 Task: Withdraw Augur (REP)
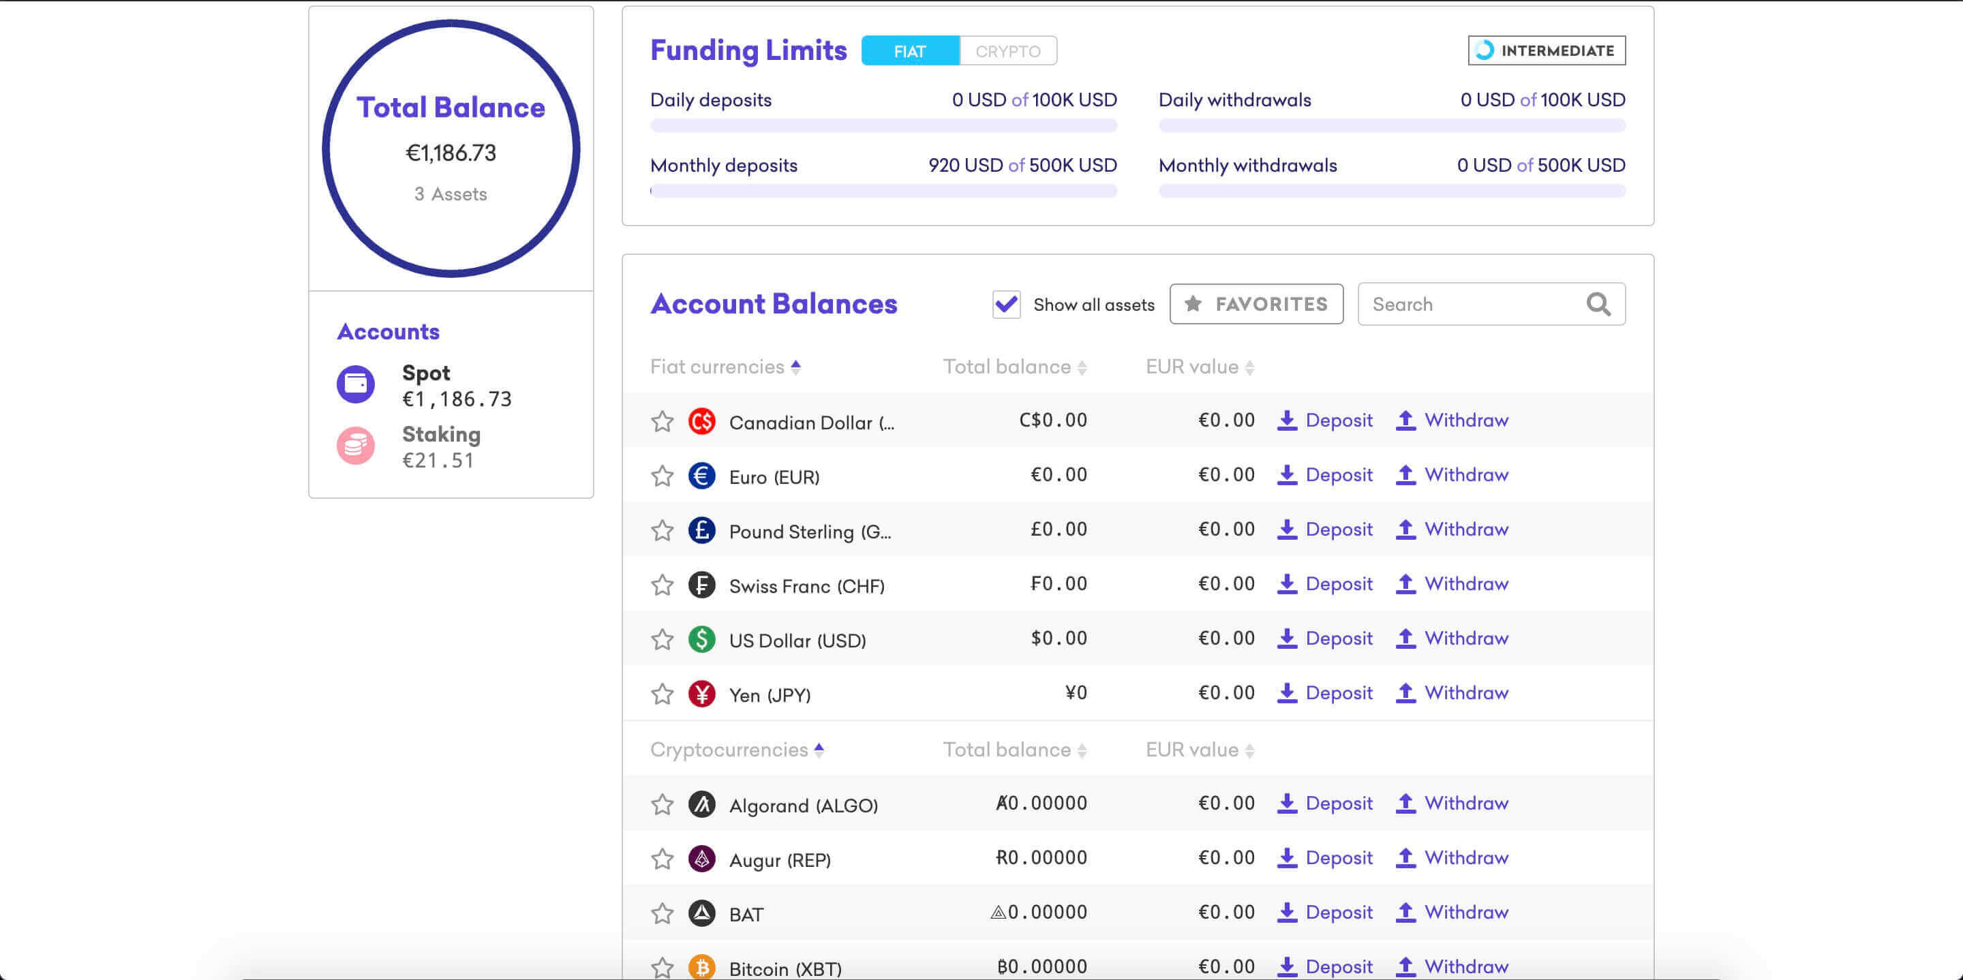pos(1452,857)
